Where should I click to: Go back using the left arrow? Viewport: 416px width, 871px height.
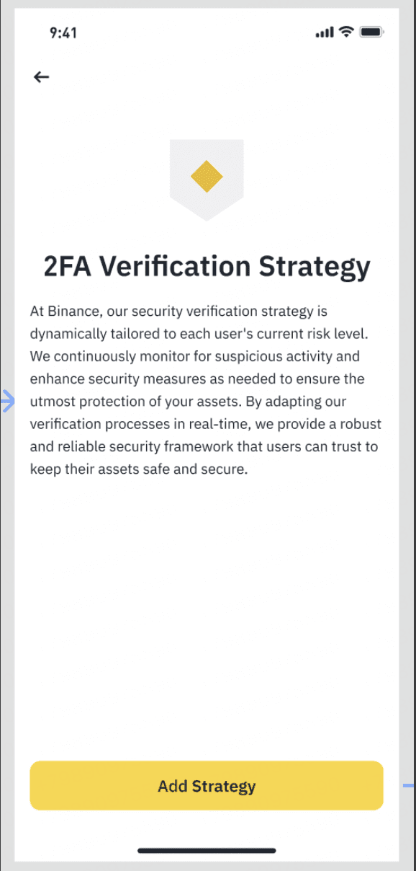point(42,77)
